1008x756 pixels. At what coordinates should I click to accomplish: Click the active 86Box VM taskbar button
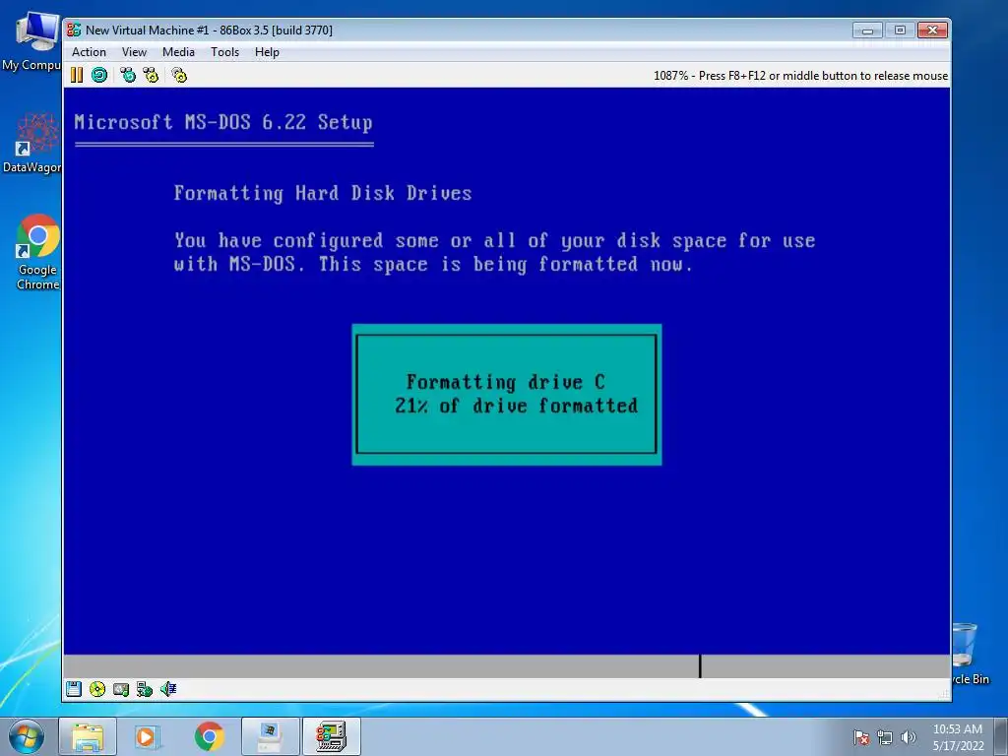point(332,736)
